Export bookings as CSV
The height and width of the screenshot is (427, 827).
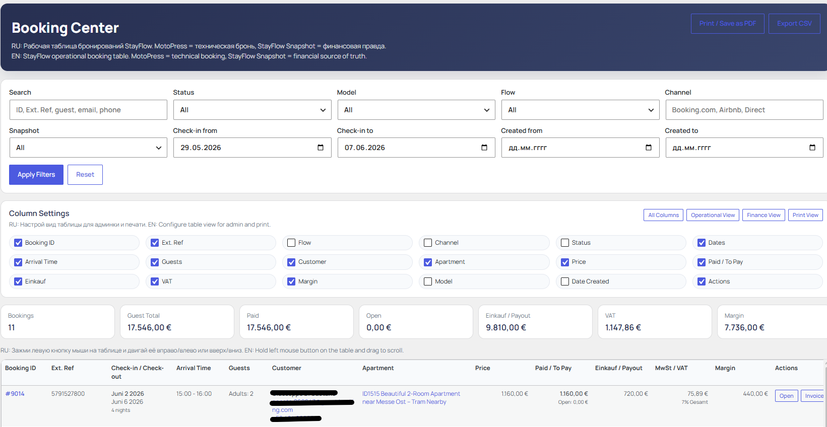[x=794, y=24]
